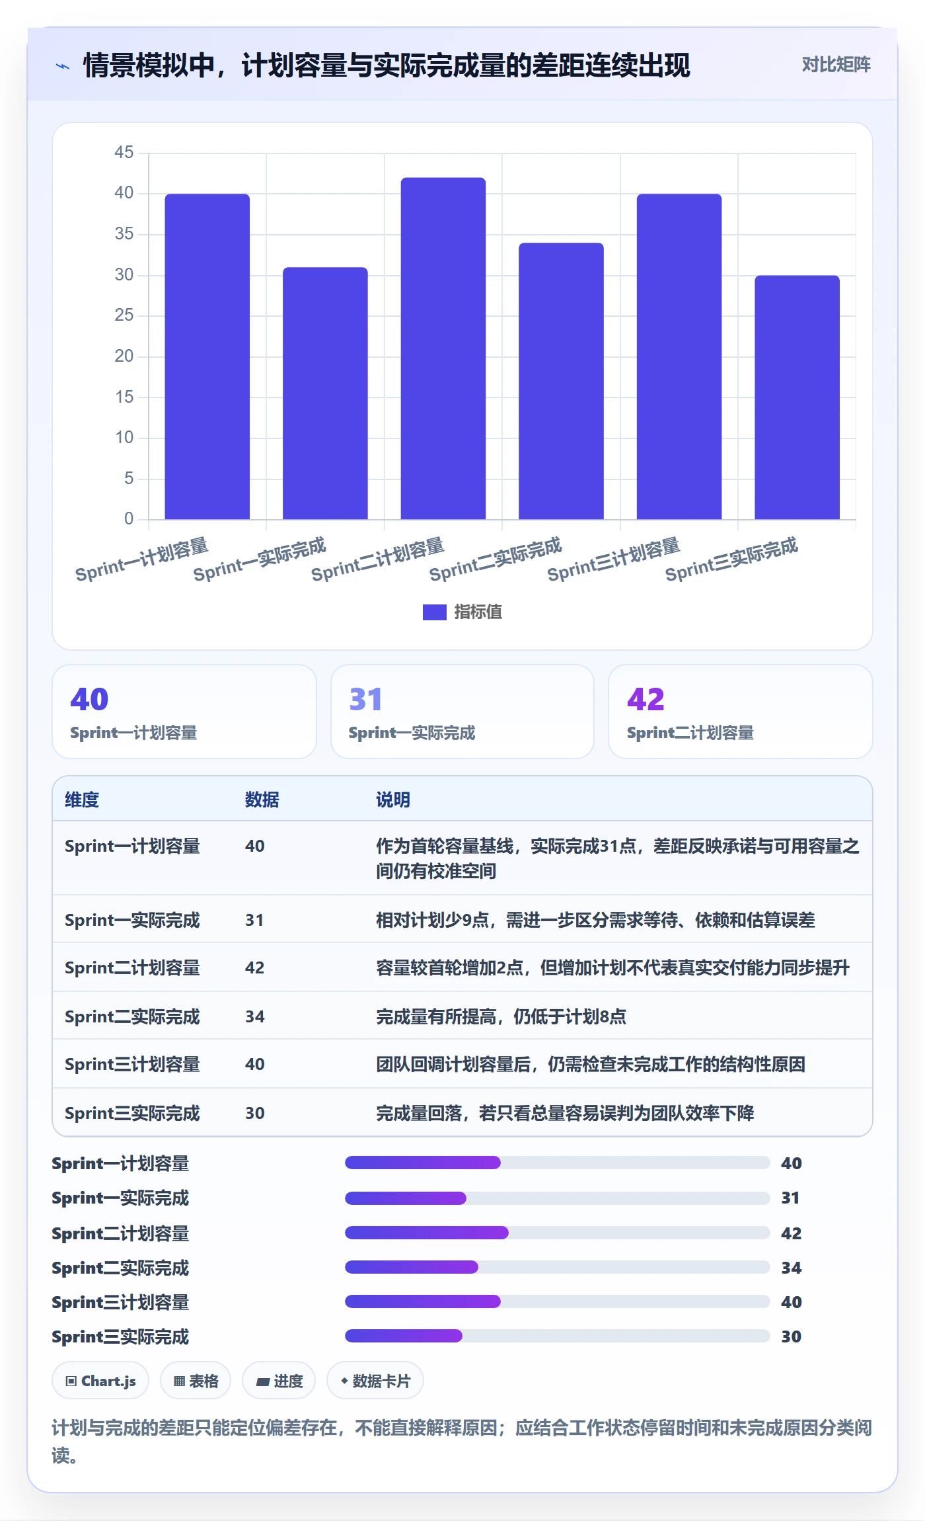Click table cell Sprint二计划容量

click(132, 967)
